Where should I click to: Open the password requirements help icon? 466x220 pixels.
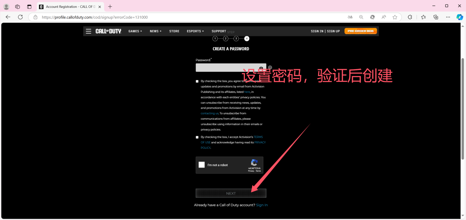pos(270,67)
